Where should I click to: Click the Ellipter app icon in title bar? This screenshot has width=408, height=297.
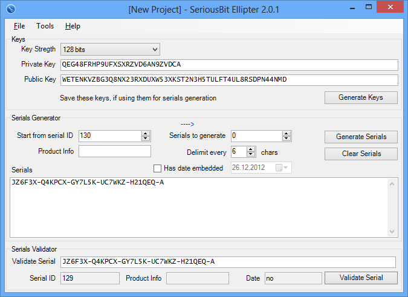pos(11,9)
